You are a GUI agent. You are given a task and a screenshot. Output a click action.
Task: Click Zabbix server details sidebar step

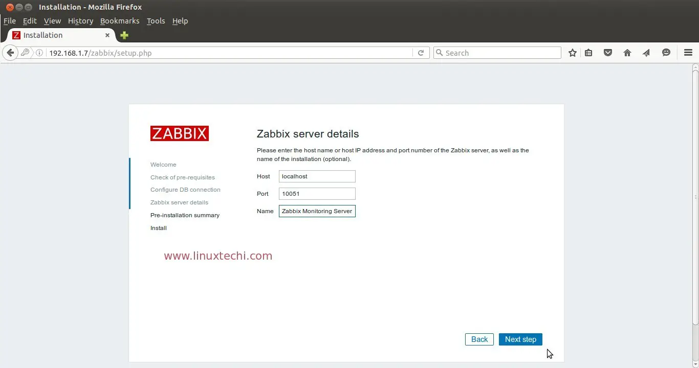tap(179, 202)
